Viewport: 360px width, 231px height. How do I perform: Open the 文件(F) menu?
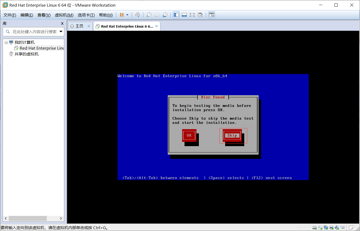pyautogui.click(x=10, y=15)
